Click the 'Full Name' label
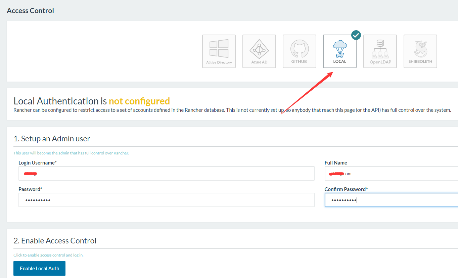Screen dimensions: 458x278 (336, 163)
